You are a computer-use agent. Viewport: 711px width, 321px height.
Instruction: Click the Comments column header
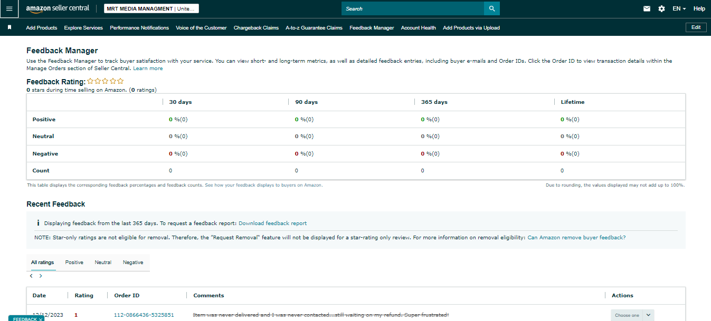click(208, 296)
